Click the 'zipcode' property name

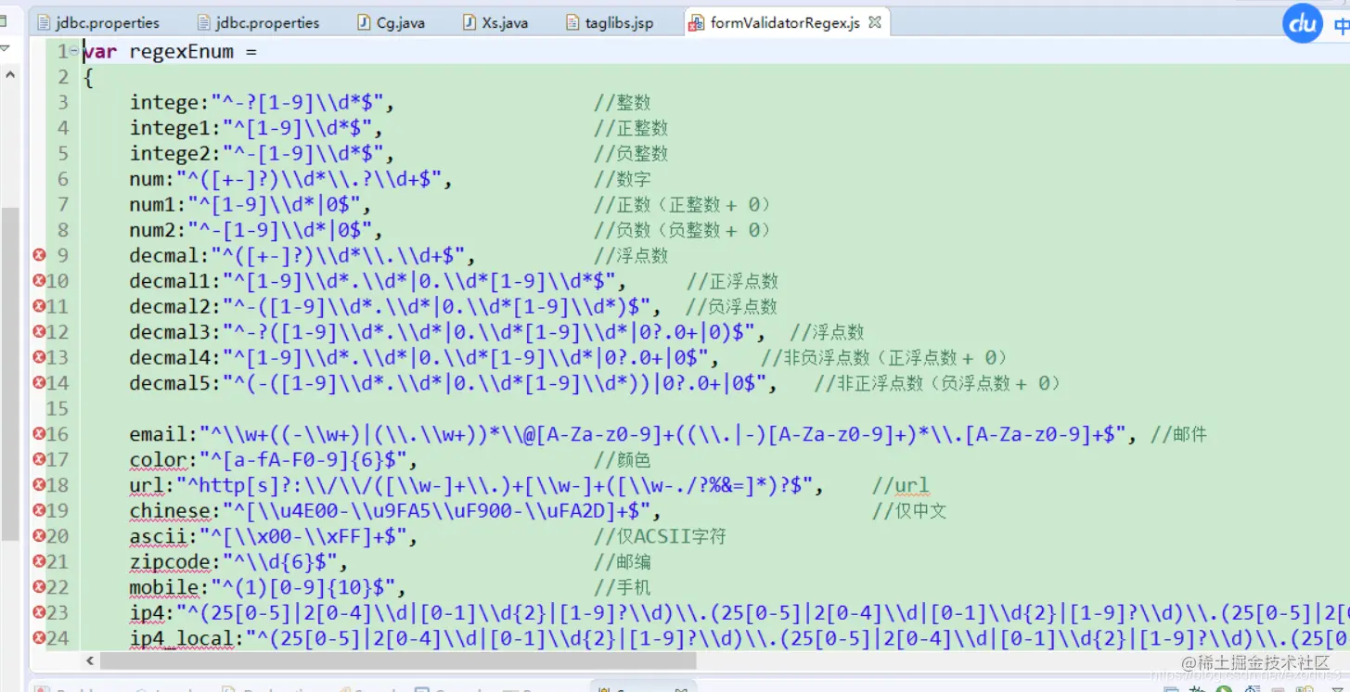(x=169, y=562)
